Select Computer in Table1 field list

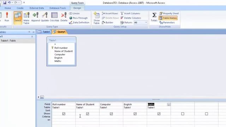(x=60, y=54)
